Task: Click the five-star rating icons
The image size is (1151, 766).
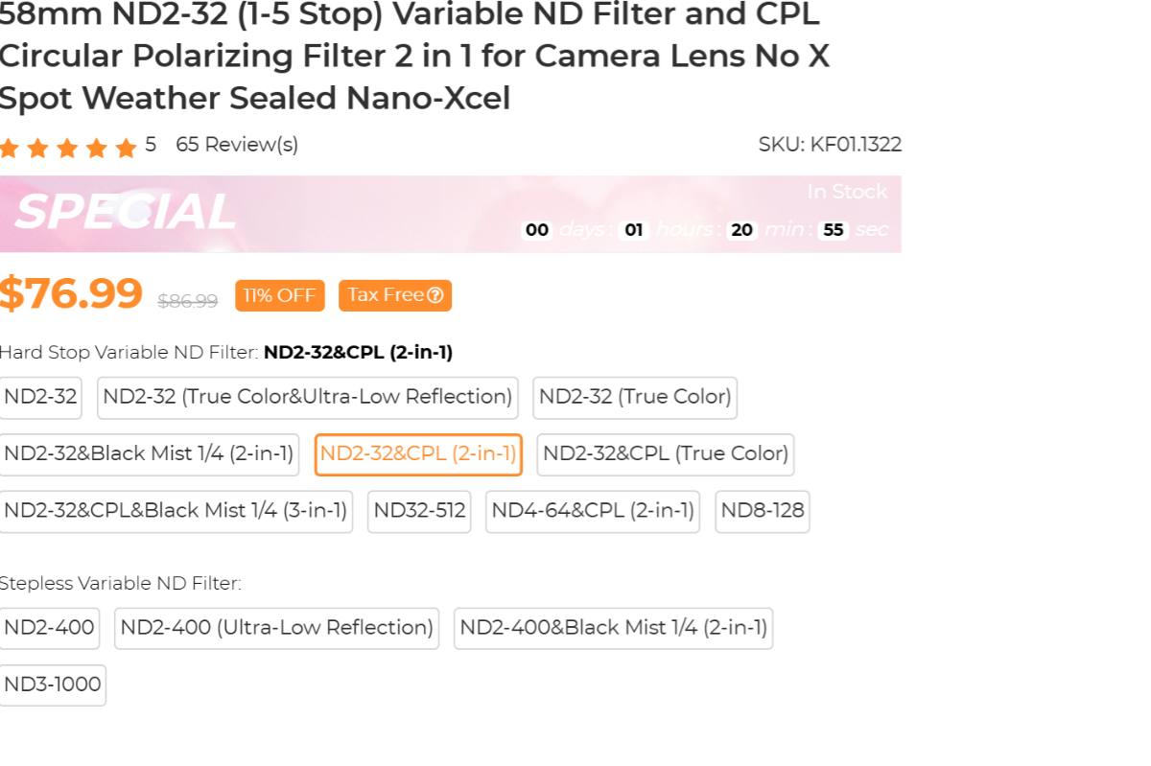Action: pos(68,148)
